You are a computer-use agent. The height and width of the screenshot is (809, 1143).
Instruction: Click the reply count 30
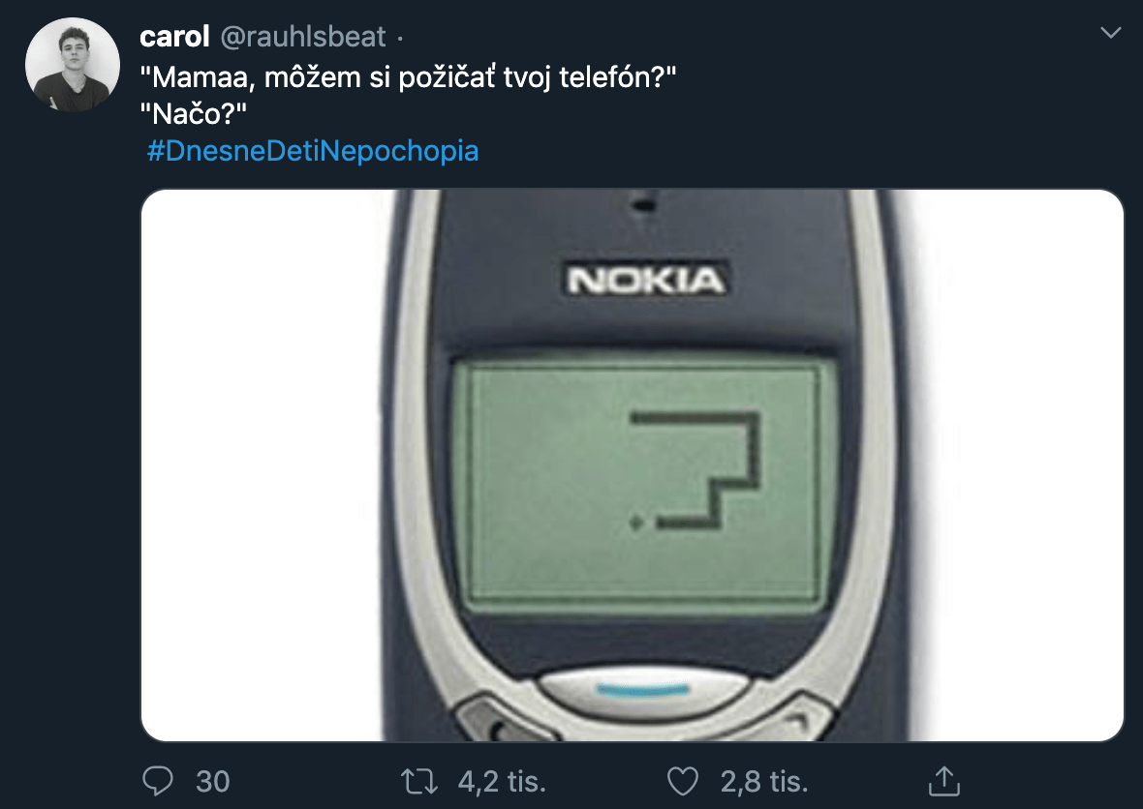(212, 780)
